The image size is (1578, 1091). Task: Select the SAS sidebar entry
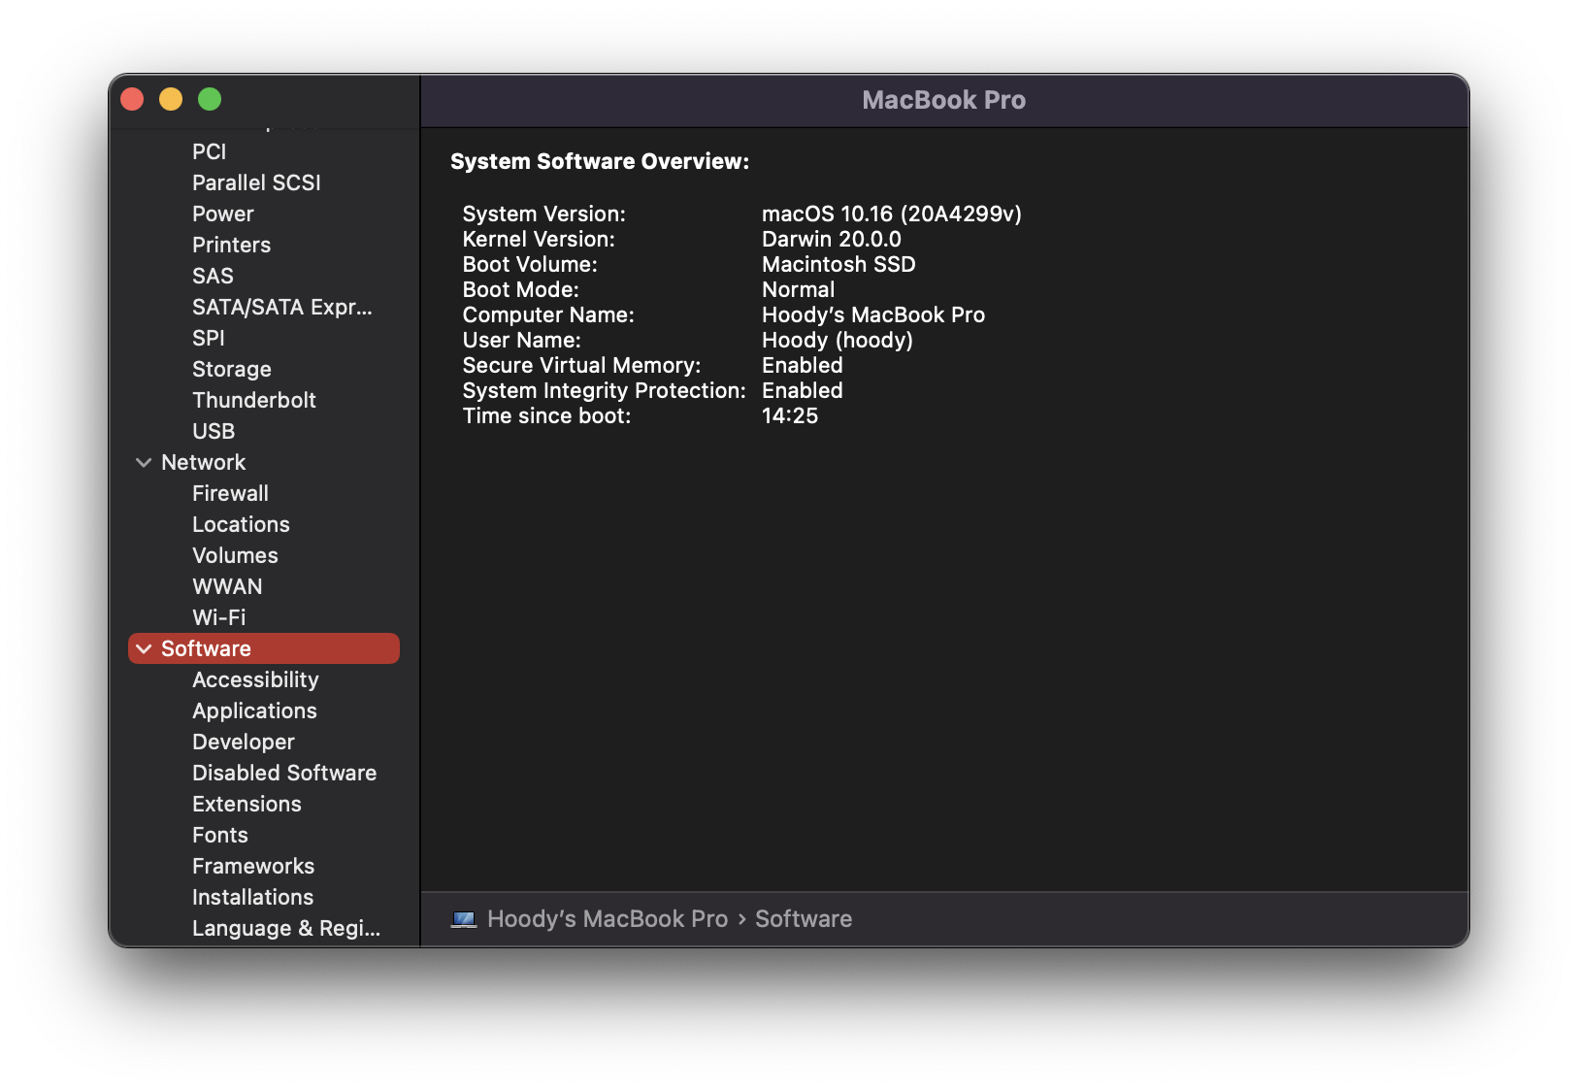click(213, 276)
